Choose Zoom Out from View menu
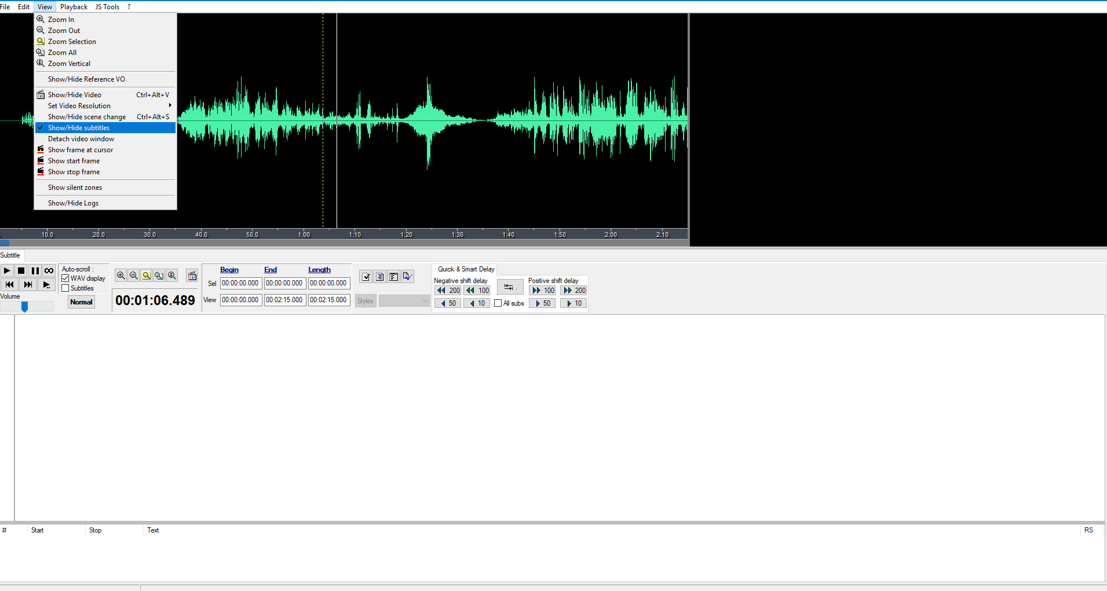The width and height of the screenshot is (1107, 591). tap(105, 31)
